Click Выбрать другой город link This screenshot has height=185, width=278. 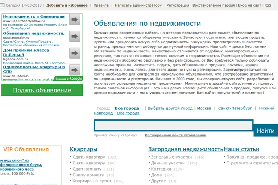170,108
